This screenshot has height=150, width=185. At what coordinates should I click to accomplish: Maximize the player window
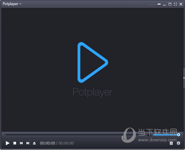(x=170, y=4)
